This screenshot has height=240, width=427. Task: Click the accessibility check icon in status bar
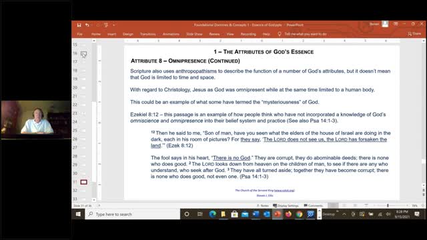(x=99, y=206)
